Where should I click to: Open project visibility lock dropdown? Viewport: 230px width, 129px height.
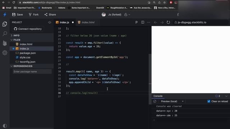coord(127,15)
